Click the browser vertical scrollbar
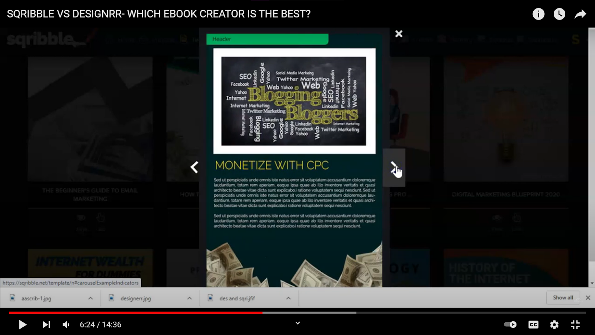 click(592, 144)
